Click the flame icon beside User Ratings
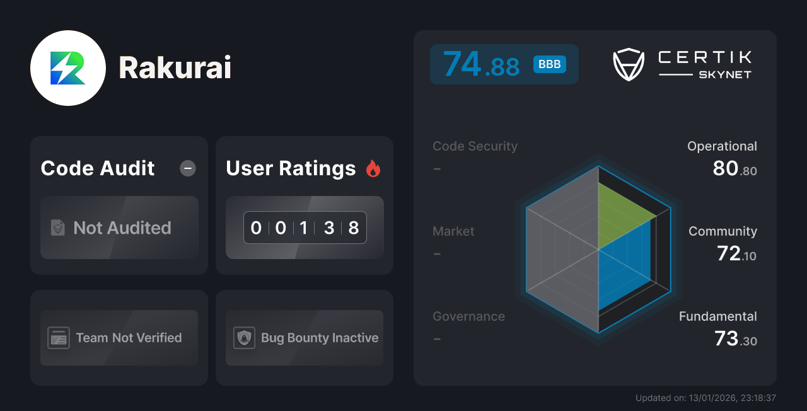The height and width of the screenshot is (411, 807). click(373, 168)
